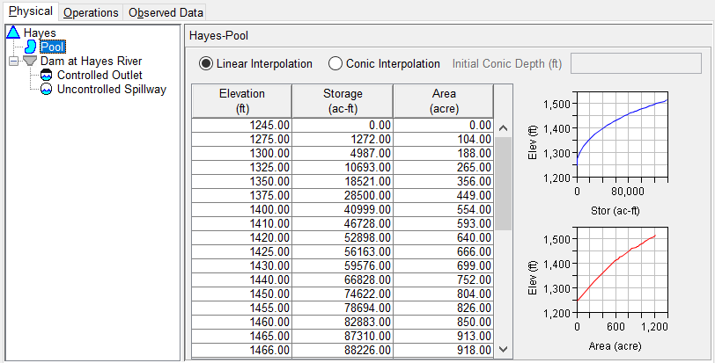Click the Pool icon in tree
715x363 pixels.
[31, 47]
